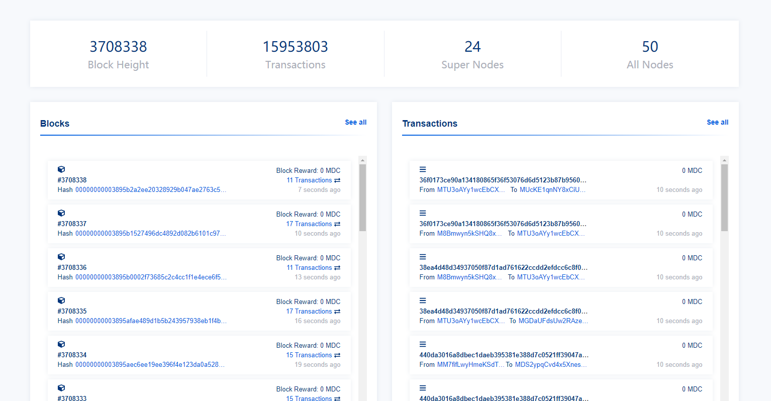Open block number #3708338
This screenshot has height=401, width=771.
(x=72, y=180)
